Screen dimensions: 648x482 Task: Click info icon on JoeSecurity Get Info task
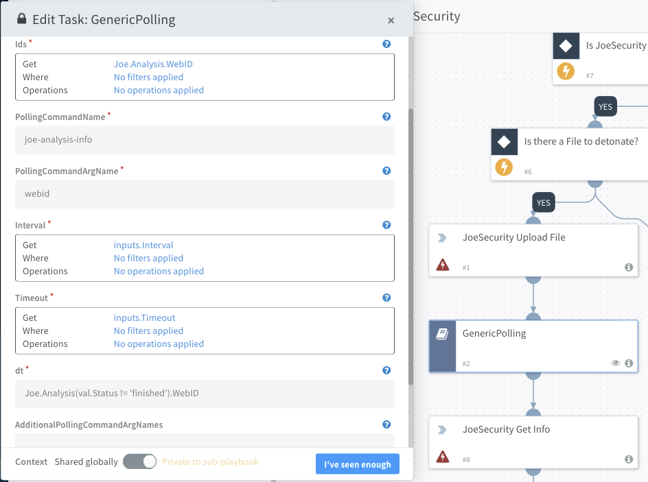[x=629, y=459]
